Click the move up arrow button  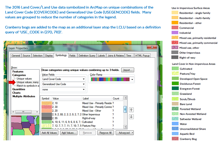pos(131,110)
